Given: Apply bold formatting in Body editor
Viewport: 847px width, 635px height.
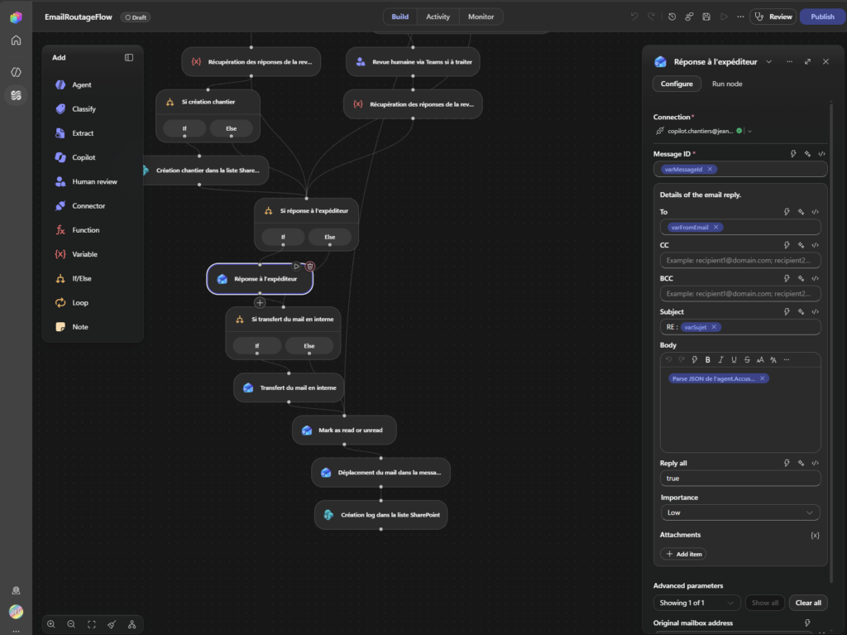Looking at the screenshot, I should 708,359.
